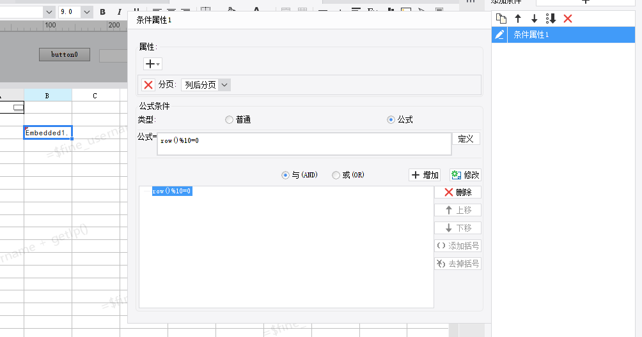This screenshot has width=642, height=337.
Task: Delete condition with the red X in list toolbar
Action: [x=567, y=19]
